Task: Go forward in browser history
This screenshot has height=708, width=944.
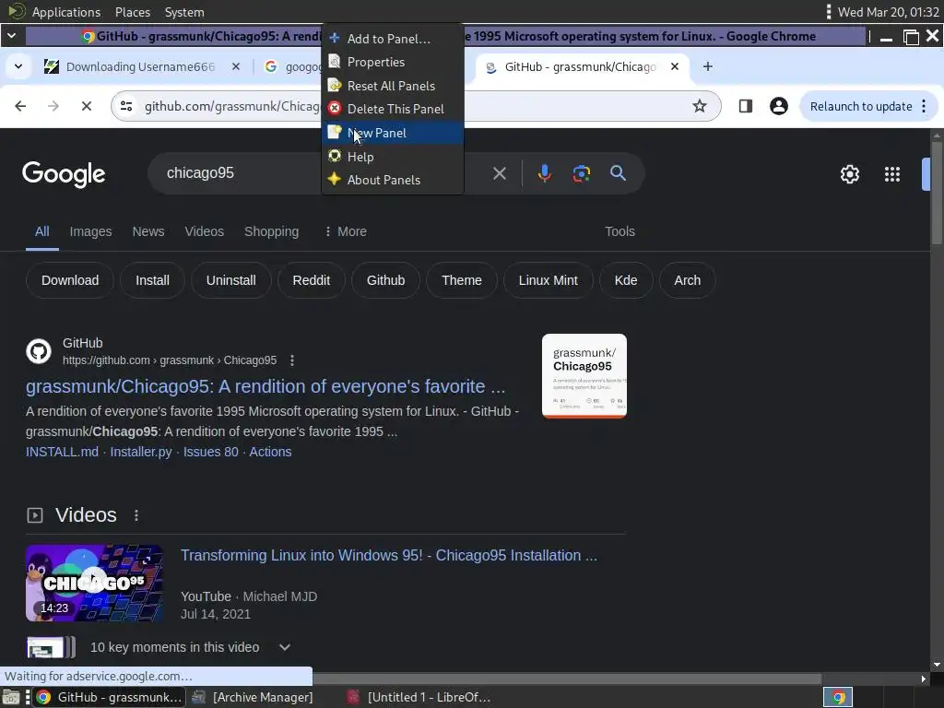Action: (53, 107)
